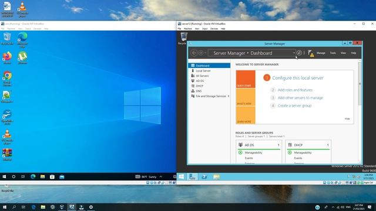Viewport: 376px width, 211px height.
Task: Open WinRAR on Windows 10 VM desktop
Action: pyautogui.click(x=7, y=155)
